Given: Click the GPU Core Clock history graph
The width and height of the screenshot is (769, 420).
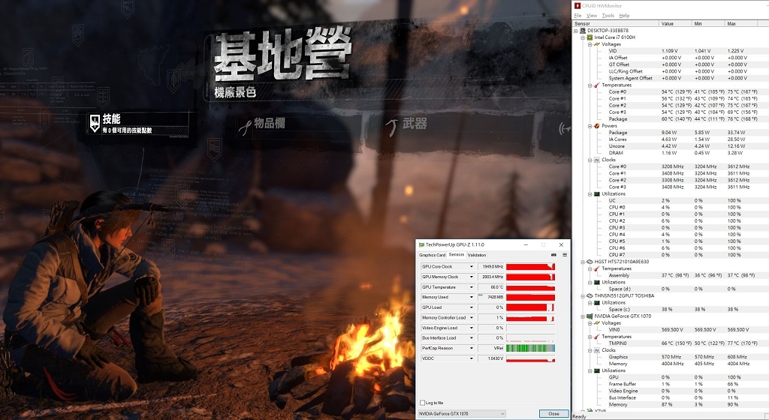Looking at the screenshot, I should pyautogui.click(x=530, y=267).
